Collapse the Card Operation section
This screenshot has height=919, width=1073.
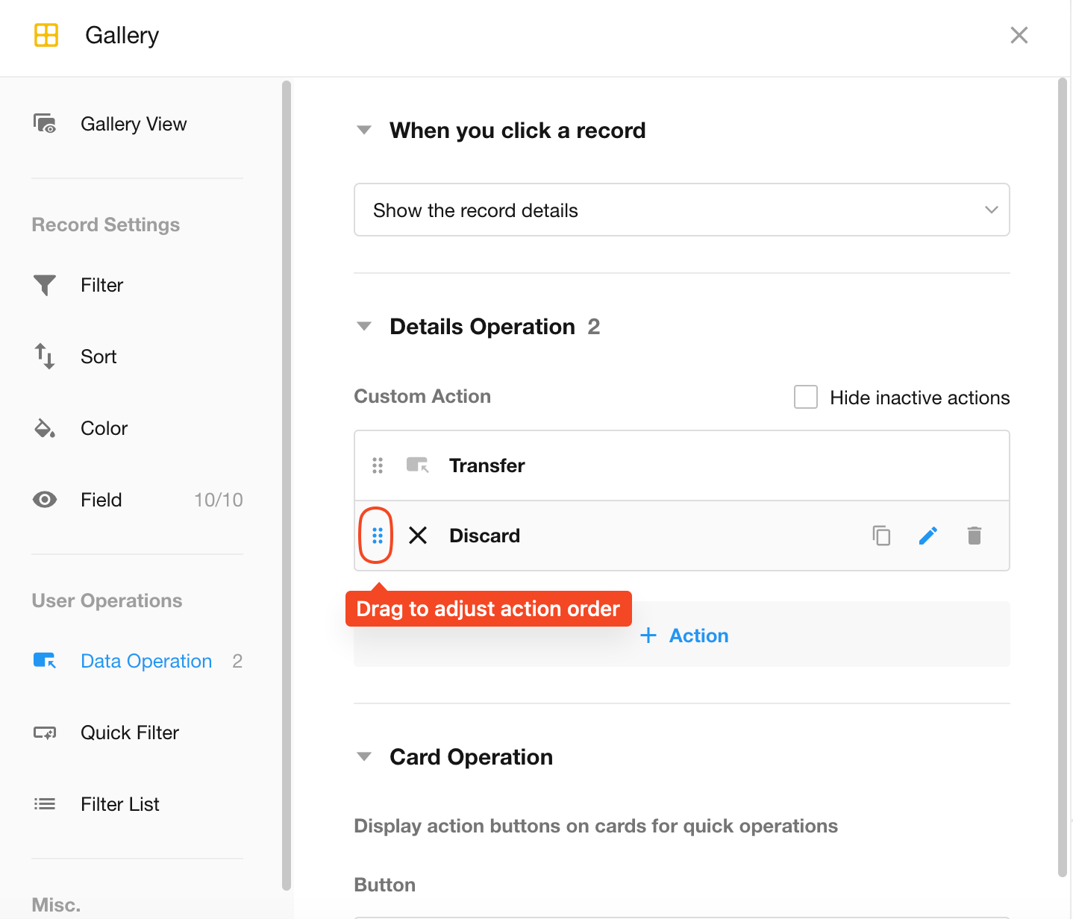tap(364, 757)
